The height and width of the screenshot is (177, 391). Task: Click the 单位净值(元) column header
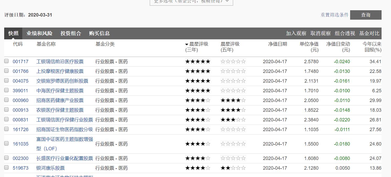[x=309, y=47]
